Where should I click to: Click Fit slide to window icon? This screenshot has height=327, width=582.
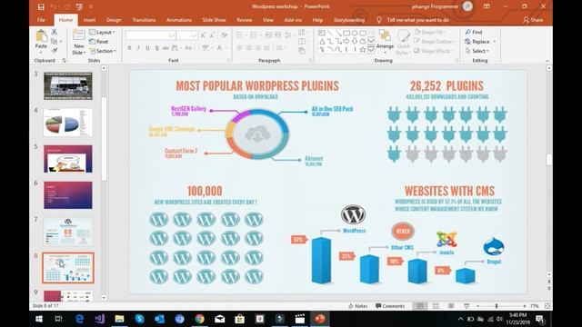click(x=547, y=306)
